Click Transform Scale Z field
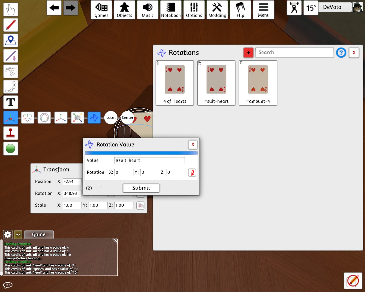Image resolution: width=365 pixels, height=292 pixels. tap(124, 205)
